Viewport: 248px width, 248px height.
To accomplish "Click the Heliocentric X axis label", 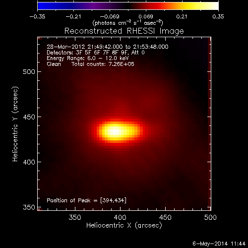I will click(x=124, y=226).
